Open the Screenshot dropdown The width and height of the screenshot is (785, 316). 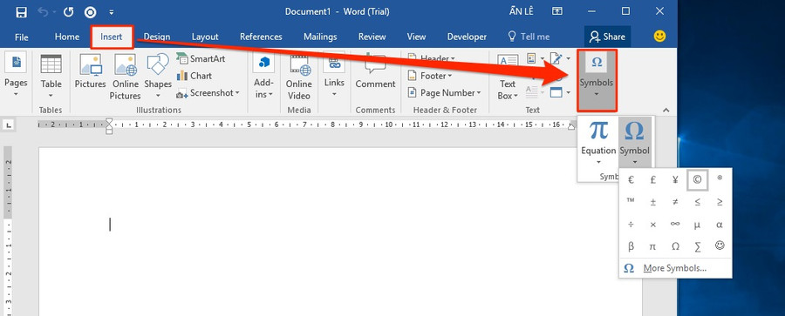[208, 93]
